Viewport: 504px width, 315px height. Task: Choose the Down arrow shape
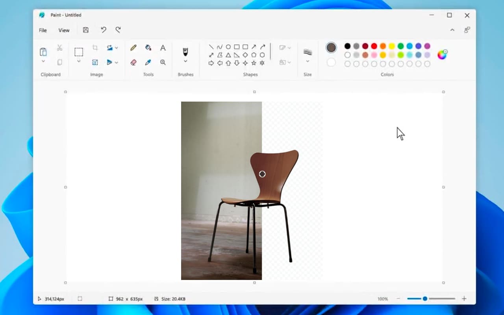(x=237, y=63)
